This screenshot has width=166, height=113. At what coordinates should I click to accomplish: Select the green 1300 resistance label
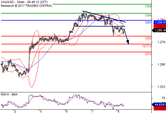click(148, 6)
